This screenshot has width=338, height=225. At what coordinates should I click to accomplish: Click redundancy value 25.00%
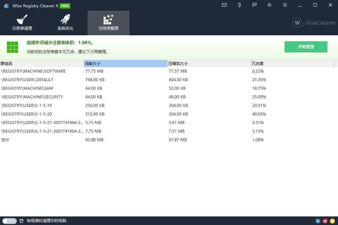tap(259, 97)
